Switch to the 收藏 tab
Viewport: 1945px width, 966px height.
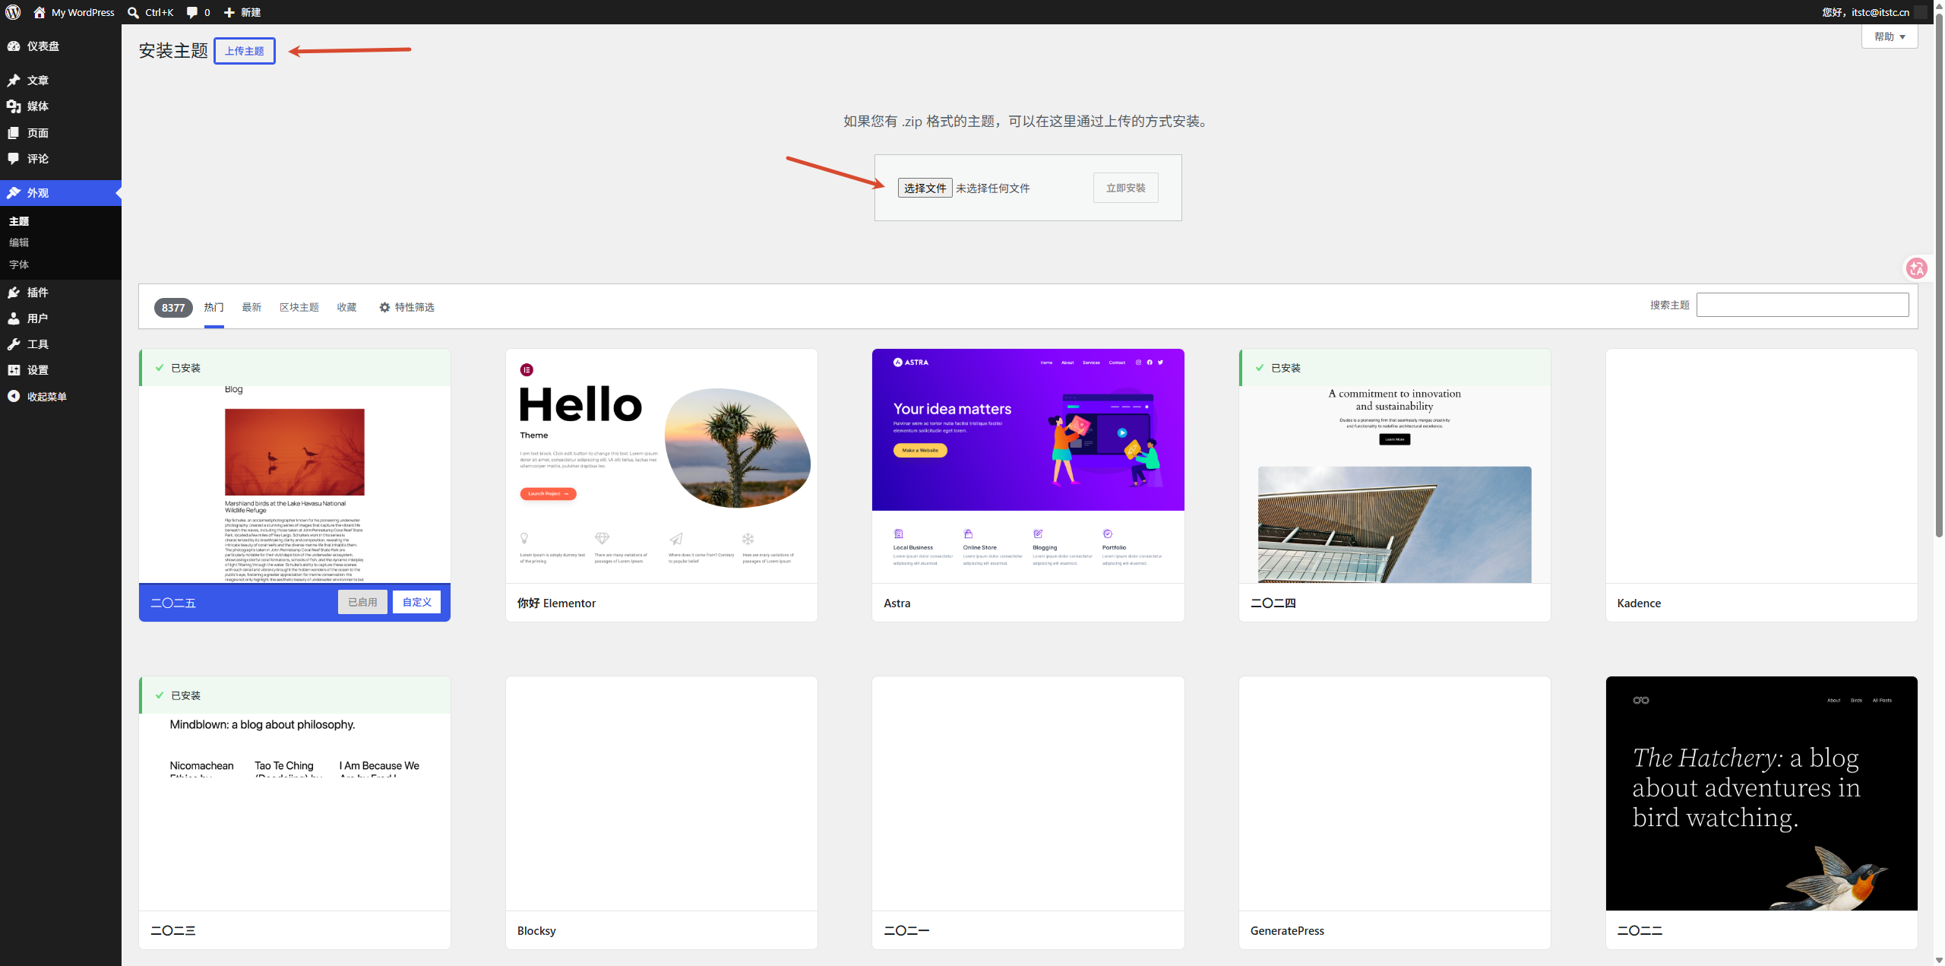pos(346,307)
